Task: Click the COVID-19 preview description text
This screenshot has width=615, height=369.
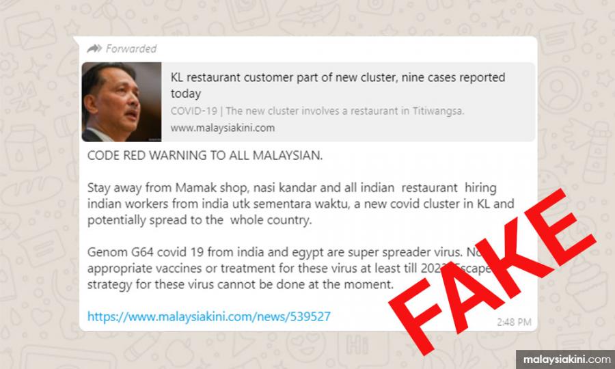Action: [317, 111]
